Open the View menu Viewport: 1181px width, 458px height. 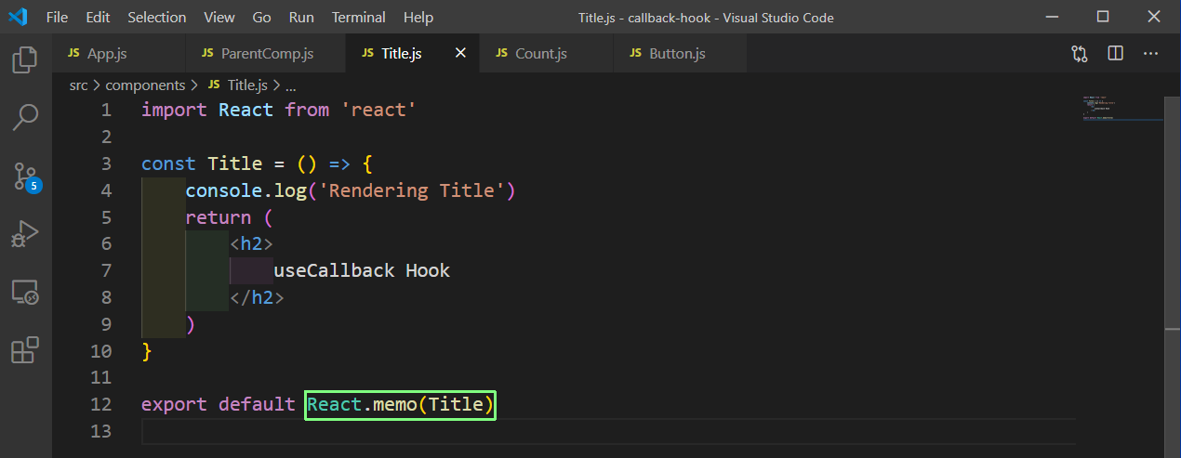(219, 17)
